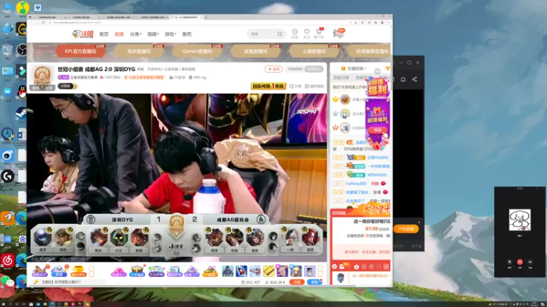Send the airplane gift
This screenshot has height=307, width=547.
(x=254, y=271)
